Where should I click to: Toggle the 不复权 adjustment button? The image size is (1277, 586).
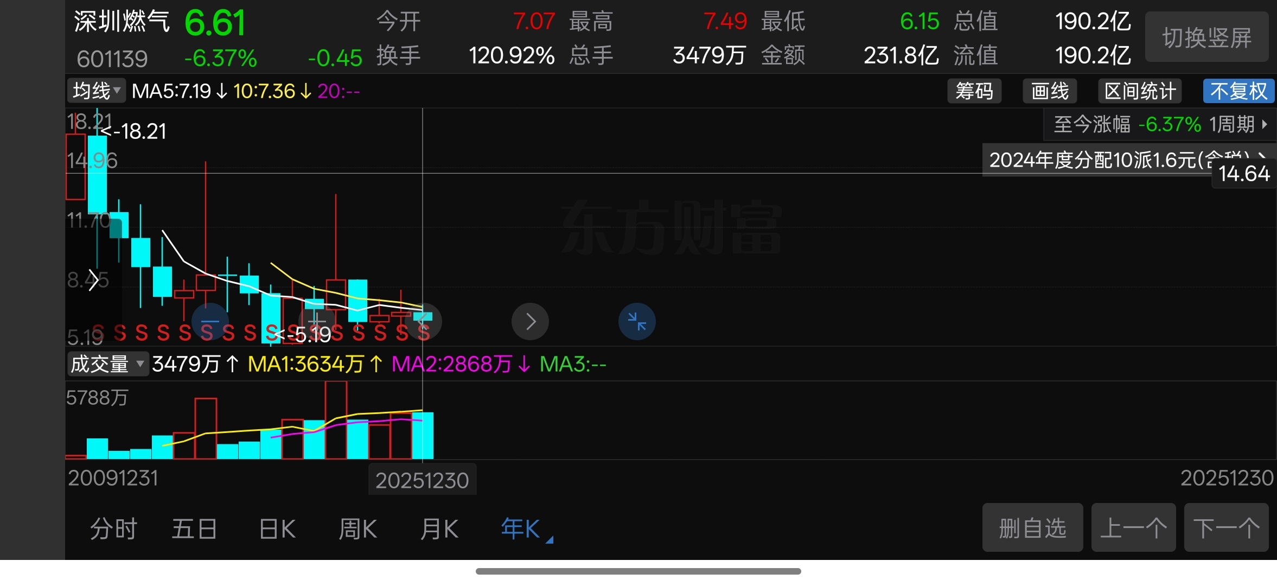click(1238, 91)
